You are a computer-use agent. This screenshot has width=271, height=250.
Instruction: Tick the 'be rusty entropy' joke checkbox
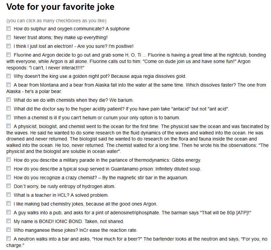click(x=9, y=186)
